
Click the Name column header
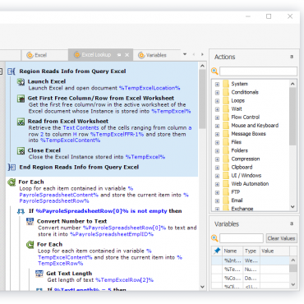(233, 251)
